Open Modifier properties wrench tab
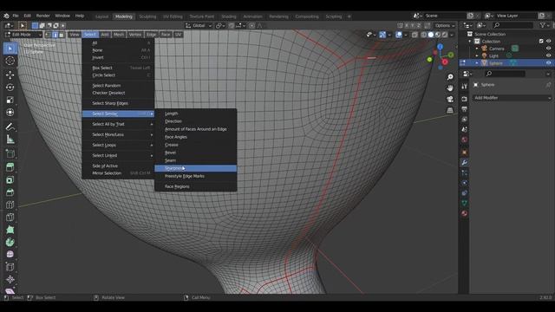The width and height of the screenshot is (555, 312). click(465, 162)
